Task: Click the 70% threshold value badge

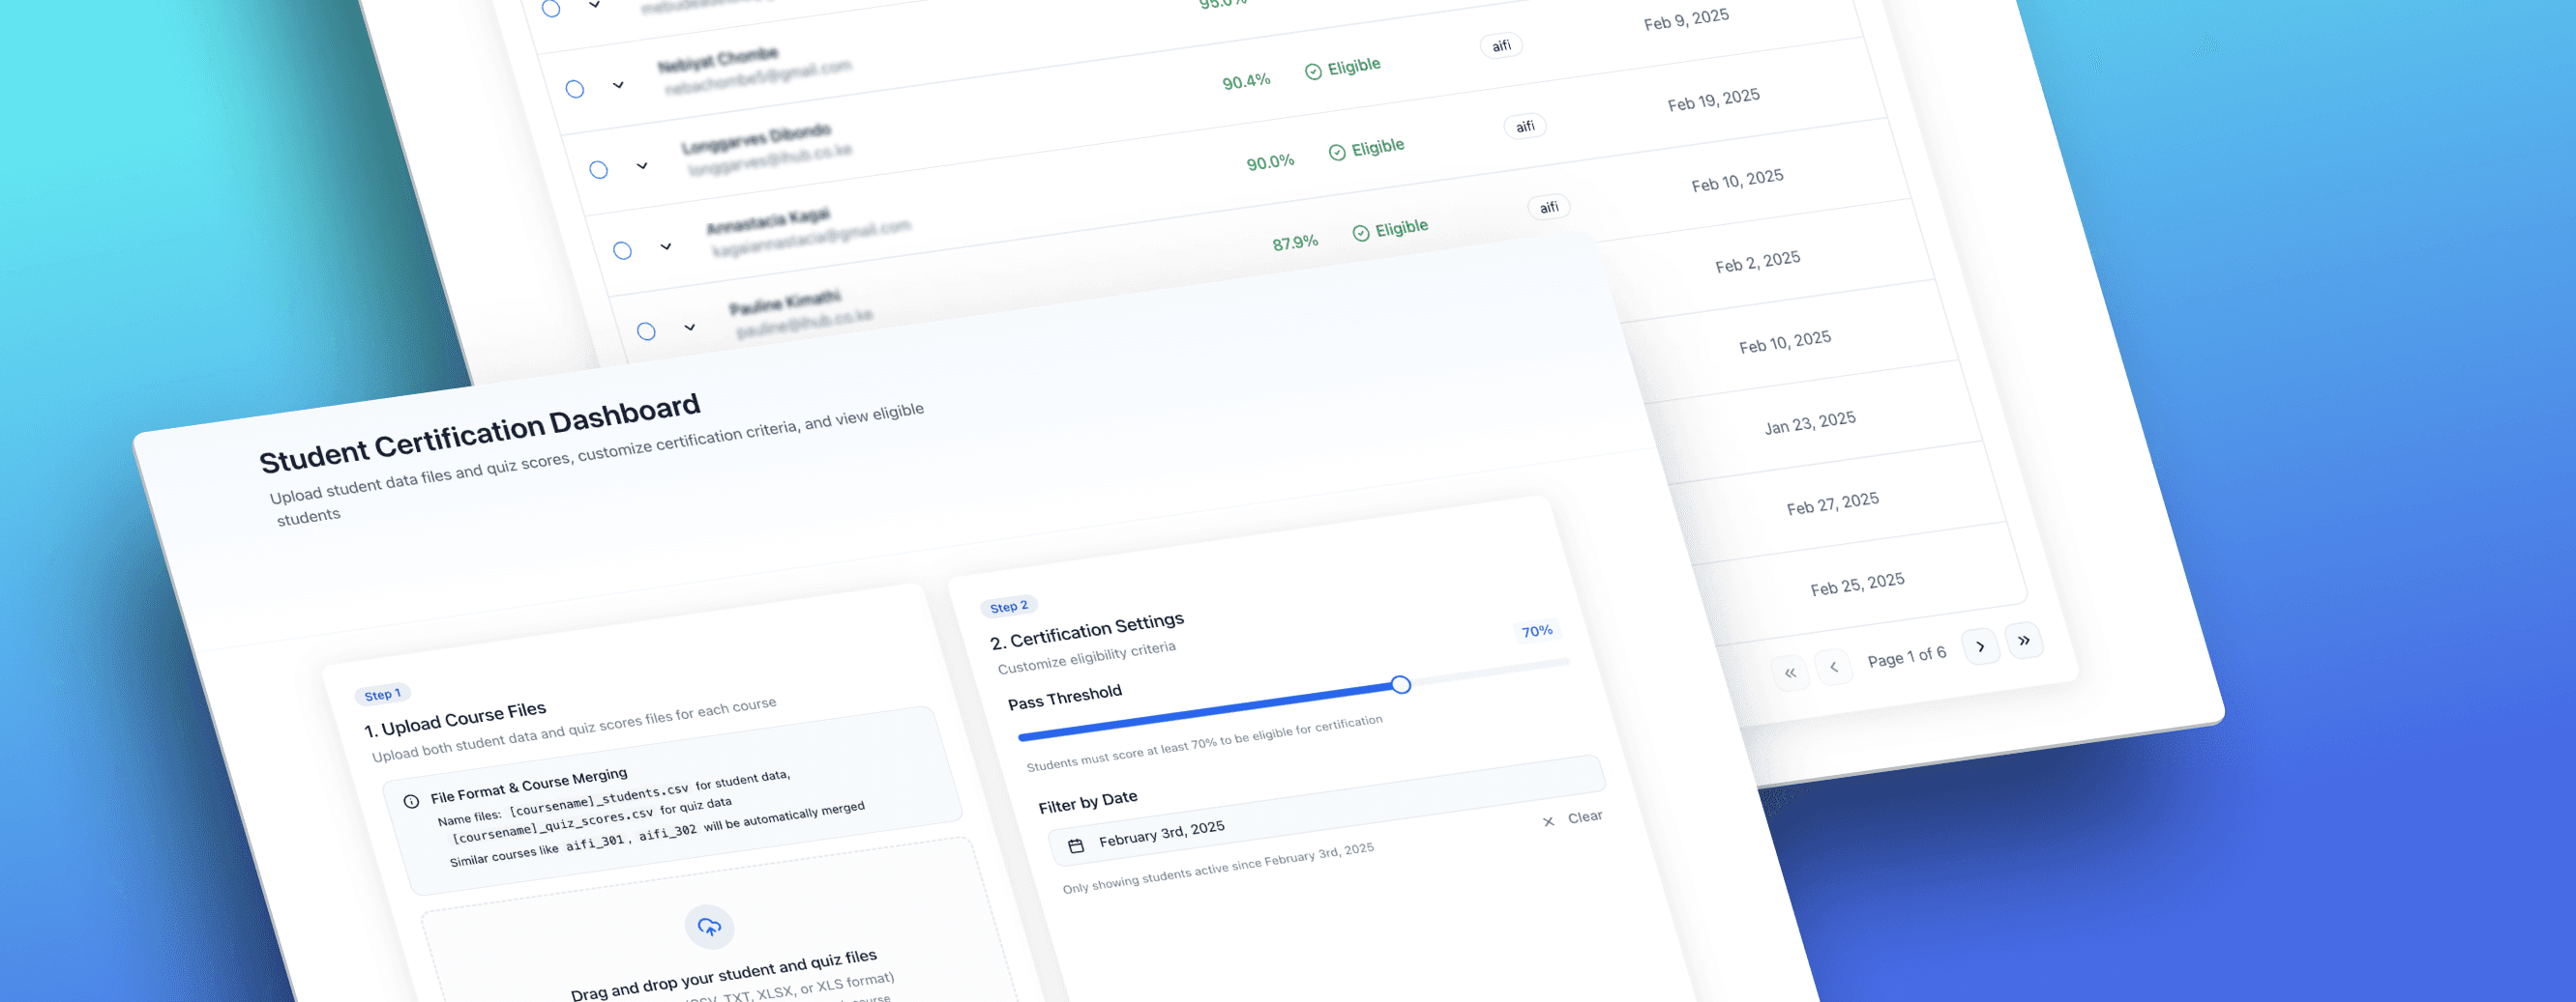Action: 1536,631
